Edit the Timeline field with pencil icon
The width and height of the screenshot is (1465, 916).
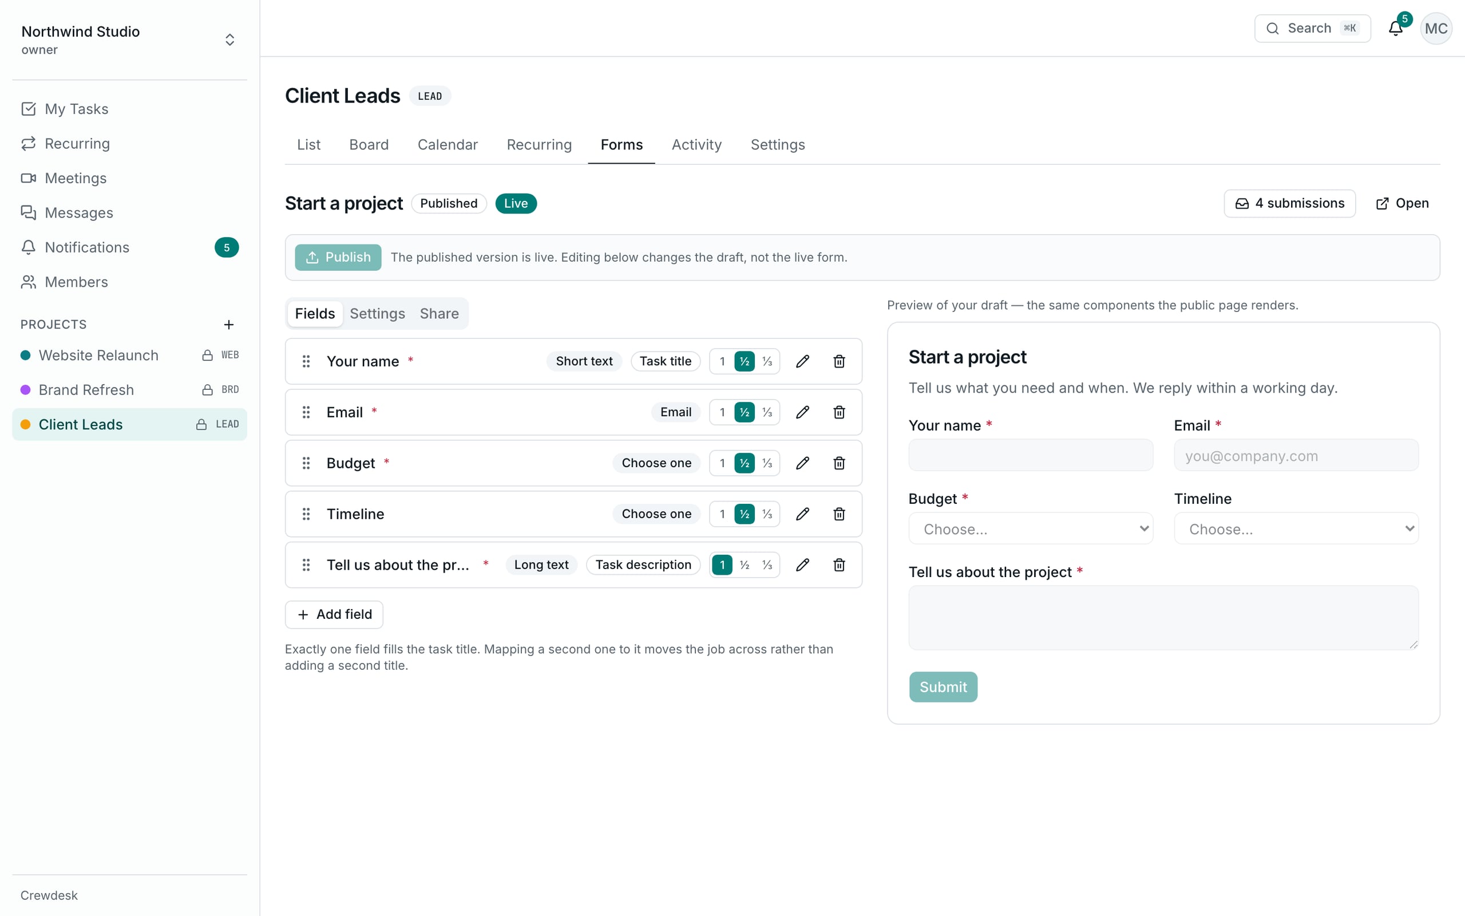[803, 514]
